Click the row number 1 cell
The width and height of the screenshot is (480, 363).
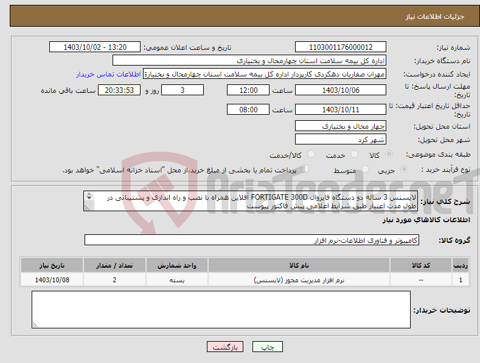461,280
